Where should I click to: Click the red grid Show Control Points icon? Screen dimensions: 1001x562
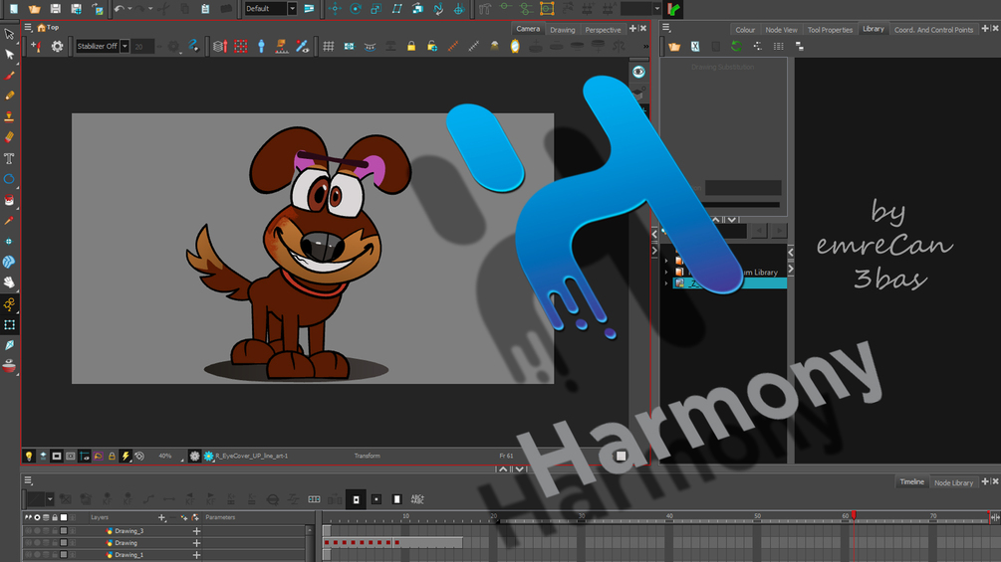point(241,46)
